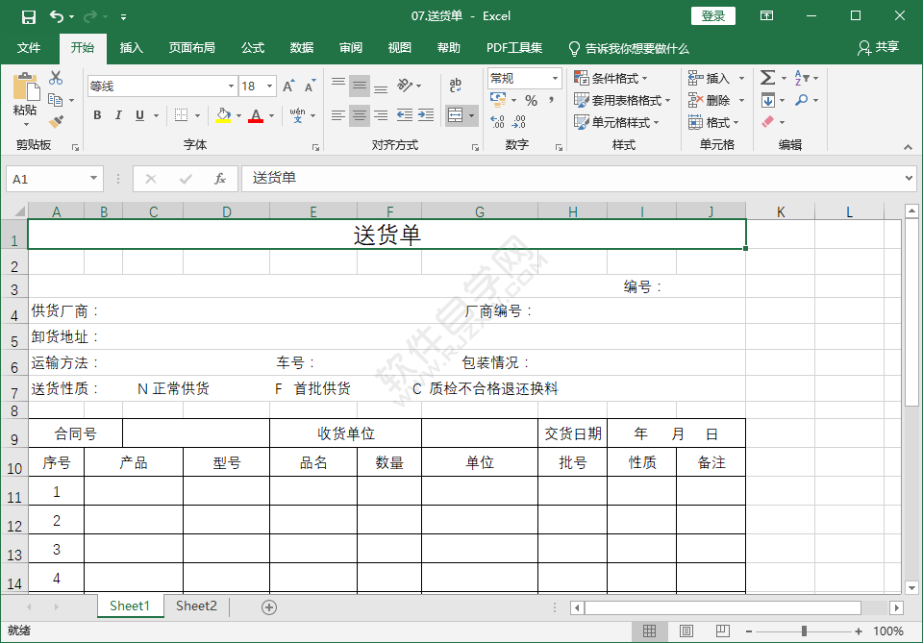This screenshot has width=923, height=643.
Task: Click the Clear eraser icon
Action: pos(767,122)
